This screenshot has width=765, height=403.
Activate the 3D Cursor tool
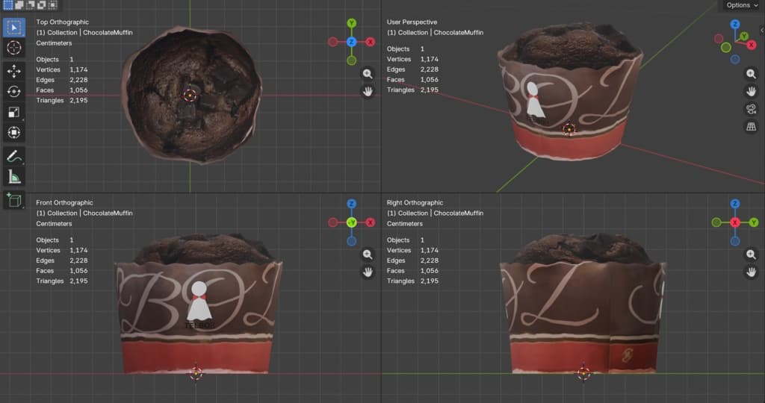click(x=13, y=48)
